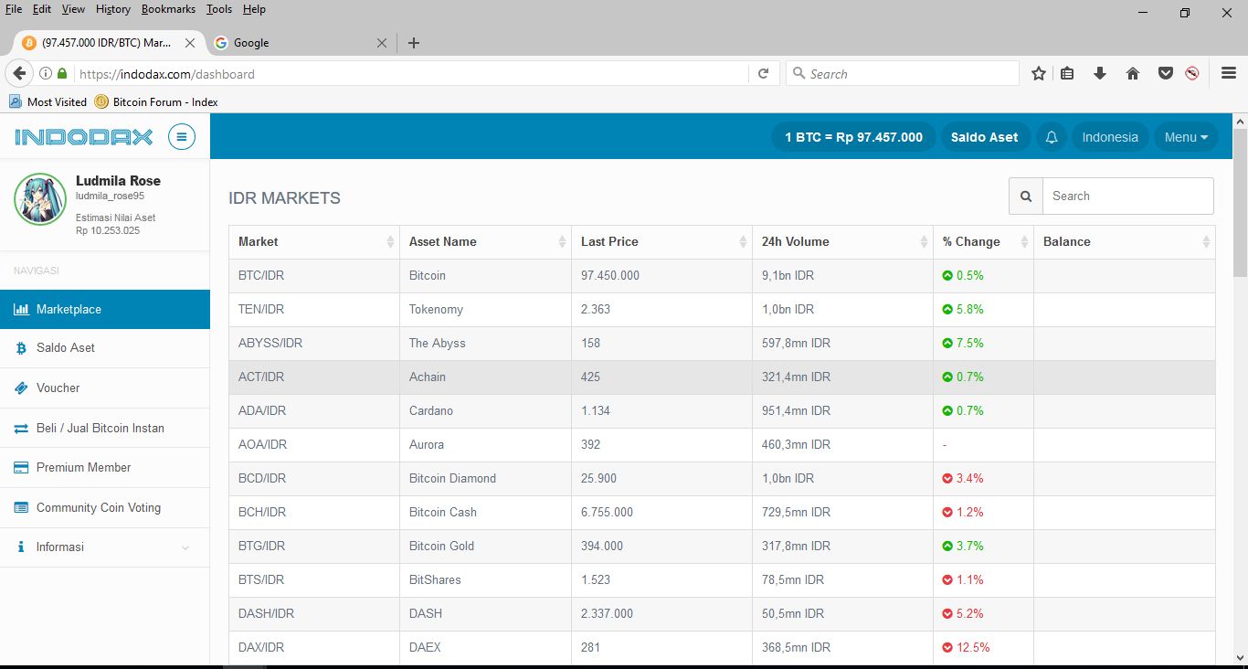This screenshot has width=1248, height=669.
Task: Sort table by % Change column
Action: (x=984, y=242)
